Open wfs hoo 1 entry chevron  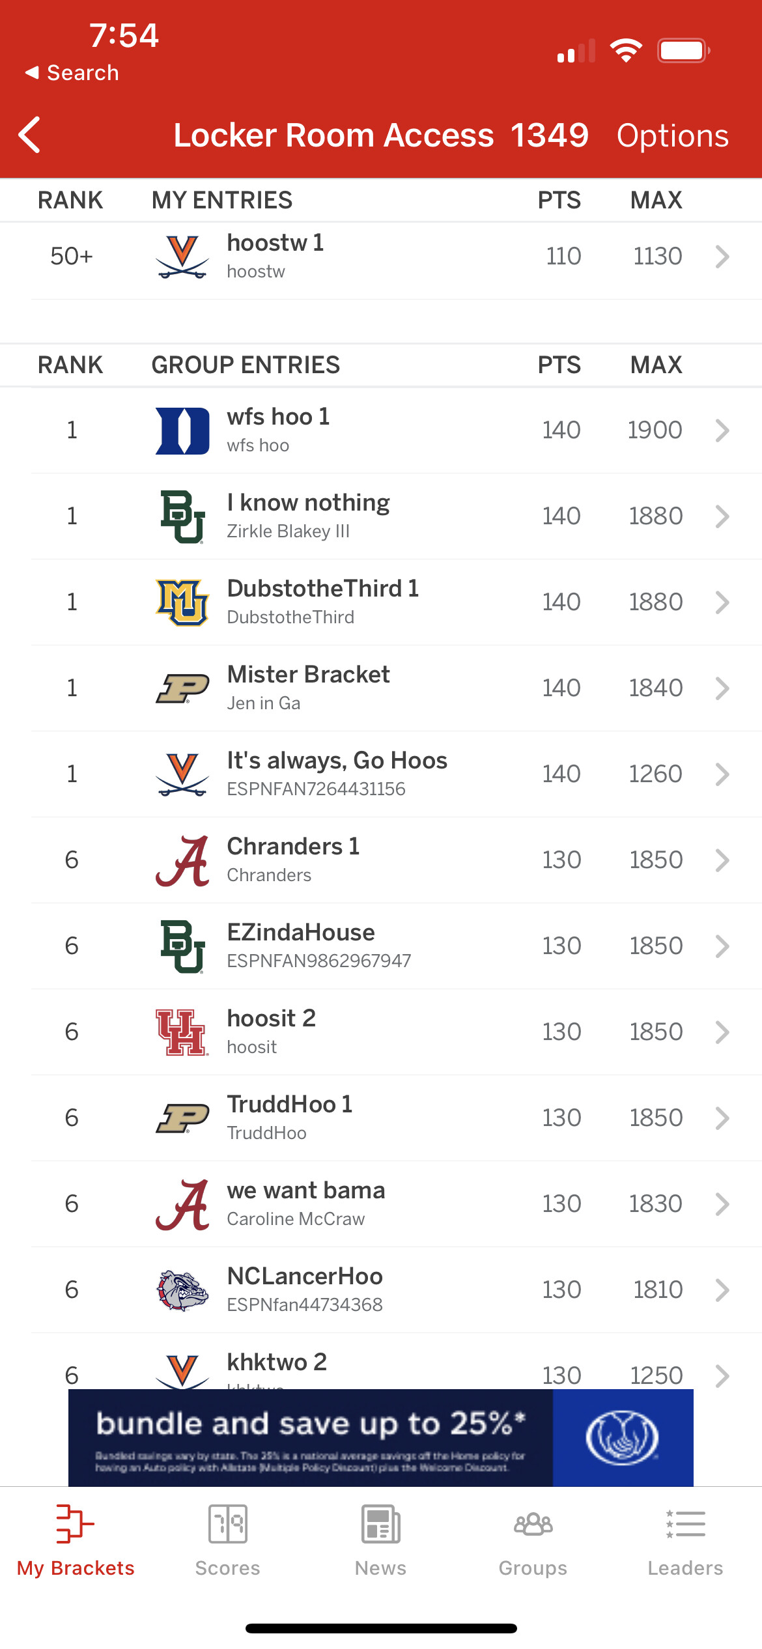tap(722, 430)
